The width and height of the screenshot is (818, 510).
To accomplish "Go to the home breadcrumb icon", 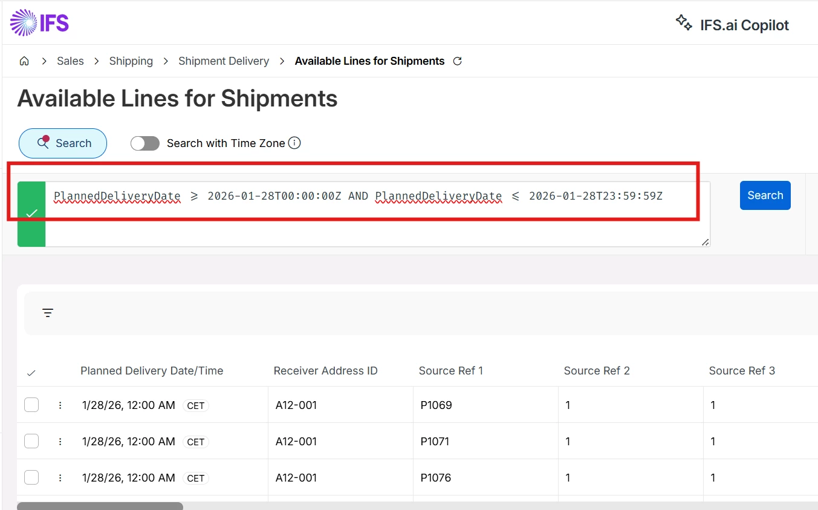I will tap(24, 61).
